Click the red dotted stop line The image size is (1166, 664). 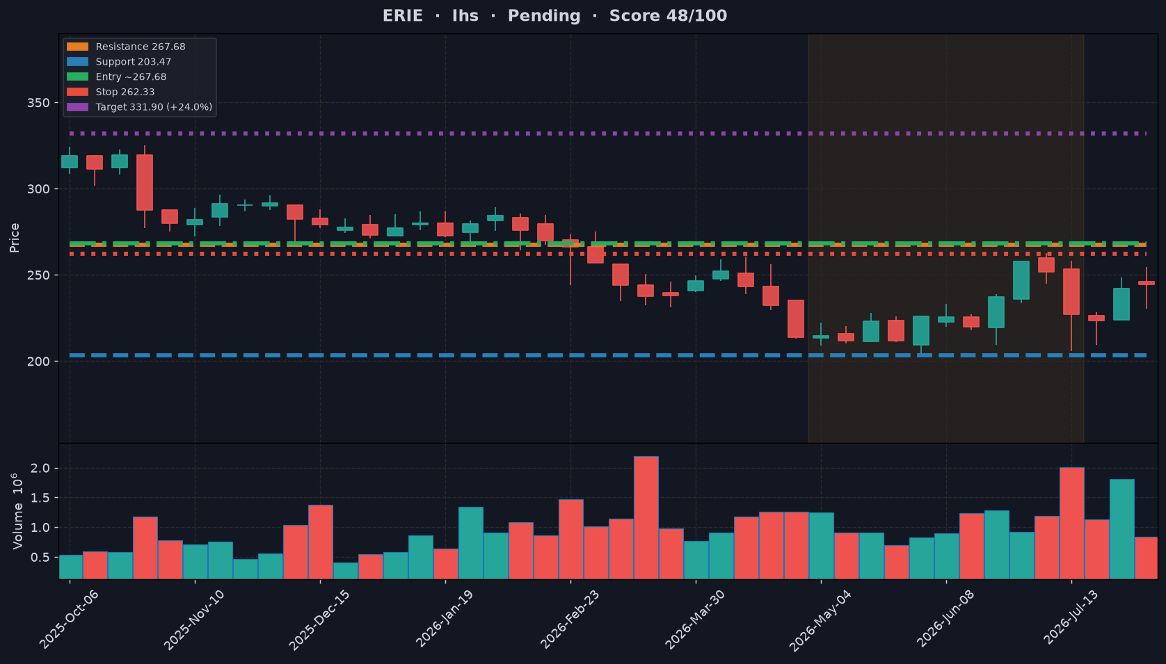tap(608, 254)
